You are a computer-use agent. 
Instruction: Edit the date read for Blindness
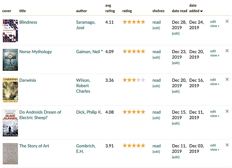175,33
